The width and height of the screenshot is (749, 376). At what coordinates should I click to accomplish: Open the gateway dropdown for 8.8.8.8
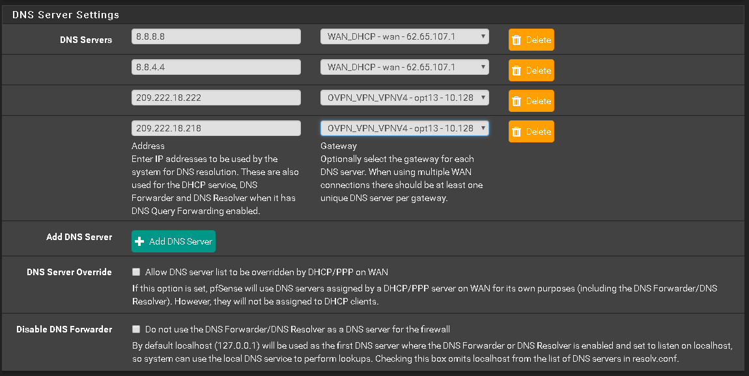[404, 36]
